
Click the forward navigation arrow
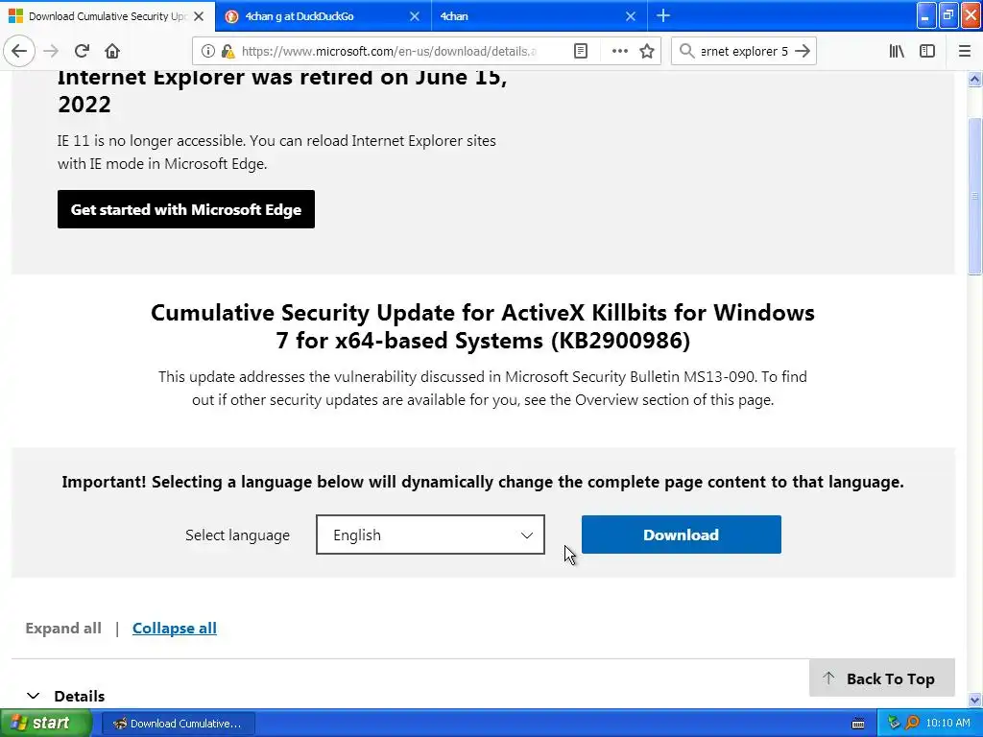[x=51, y=51]
